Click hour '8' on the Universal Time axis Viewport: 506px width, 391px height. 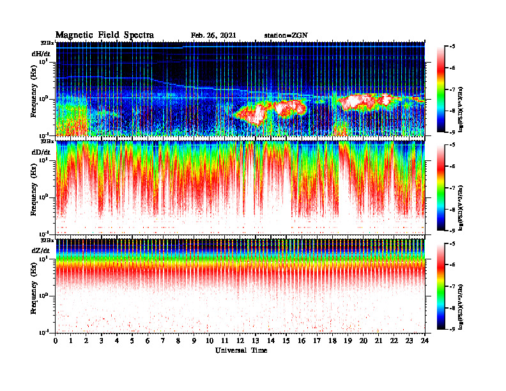[178, 341]
